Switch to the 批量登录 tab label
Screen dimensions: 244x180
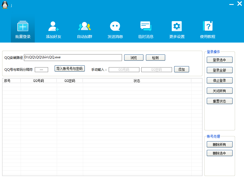coord(23,37)
